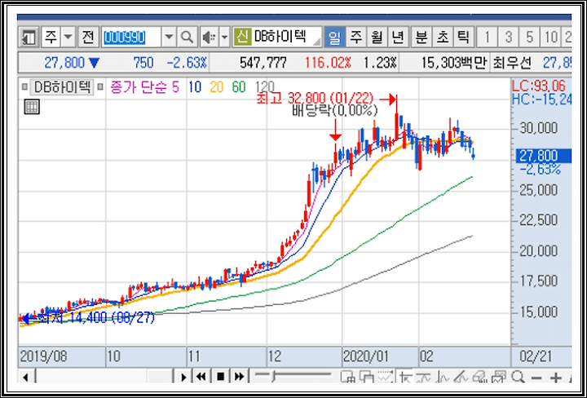
Task: Switch to 월 monthly chart period
Action: pos(377,37)
